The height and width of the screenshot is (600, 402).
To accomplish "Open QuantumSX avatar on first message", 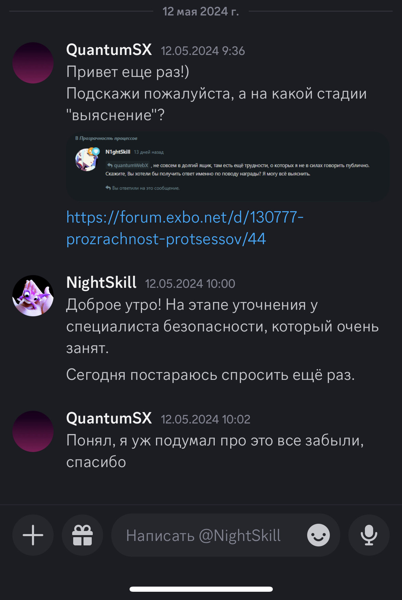I will (x=33, y=63).
